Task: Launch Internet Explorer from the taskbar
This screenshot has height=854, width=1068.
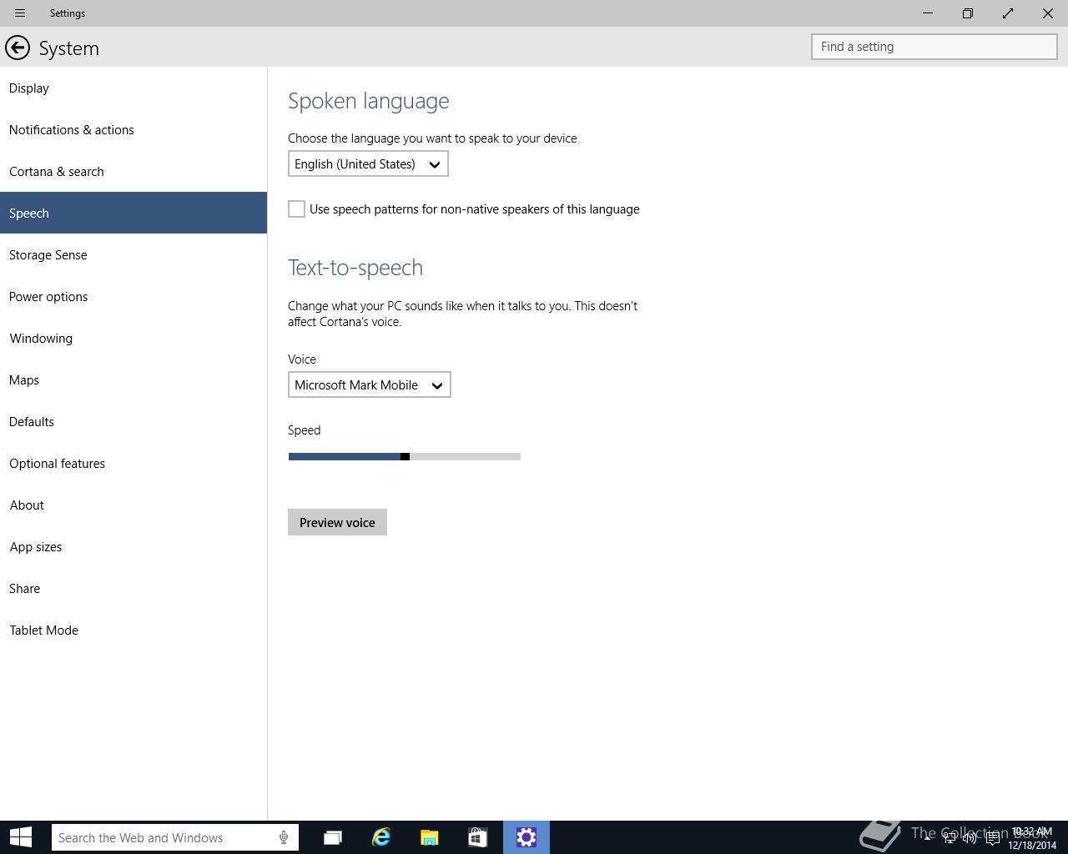Action: coord(381,837)
